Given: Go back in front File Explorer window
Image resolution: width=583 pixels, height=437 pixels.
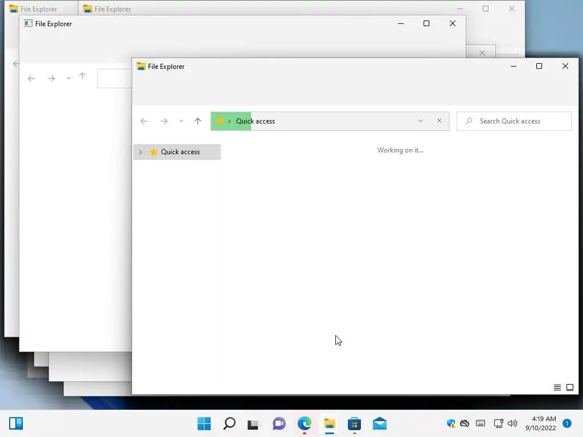Looking at the screenshot, I should (144, 121).
